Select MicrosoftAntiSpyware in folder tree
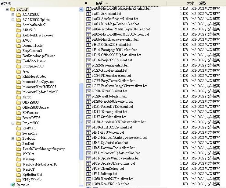This screenshot has height=188, width=226. (38, 82)
